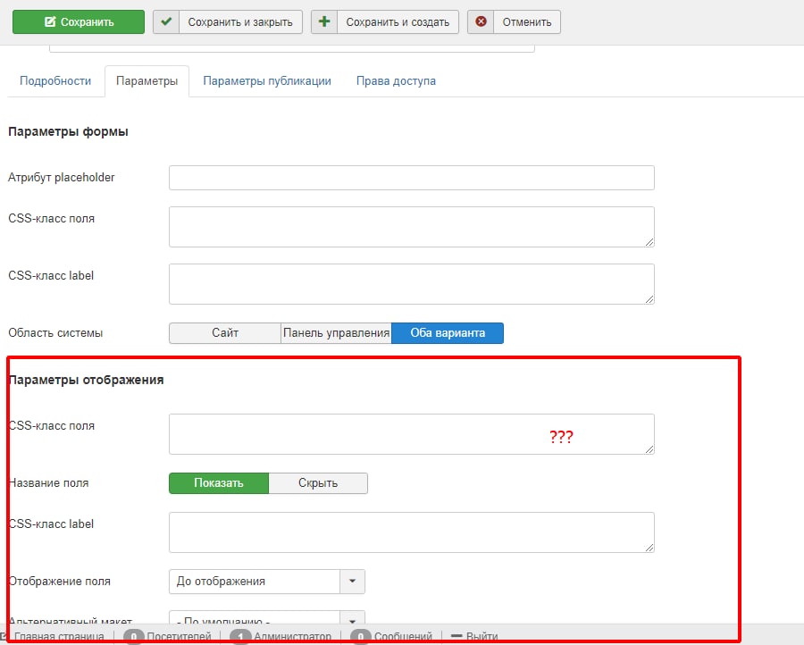This screenshot has height=645, width=804.
Task: Click the Атрибут placeholder label
Action: [62, 178]
